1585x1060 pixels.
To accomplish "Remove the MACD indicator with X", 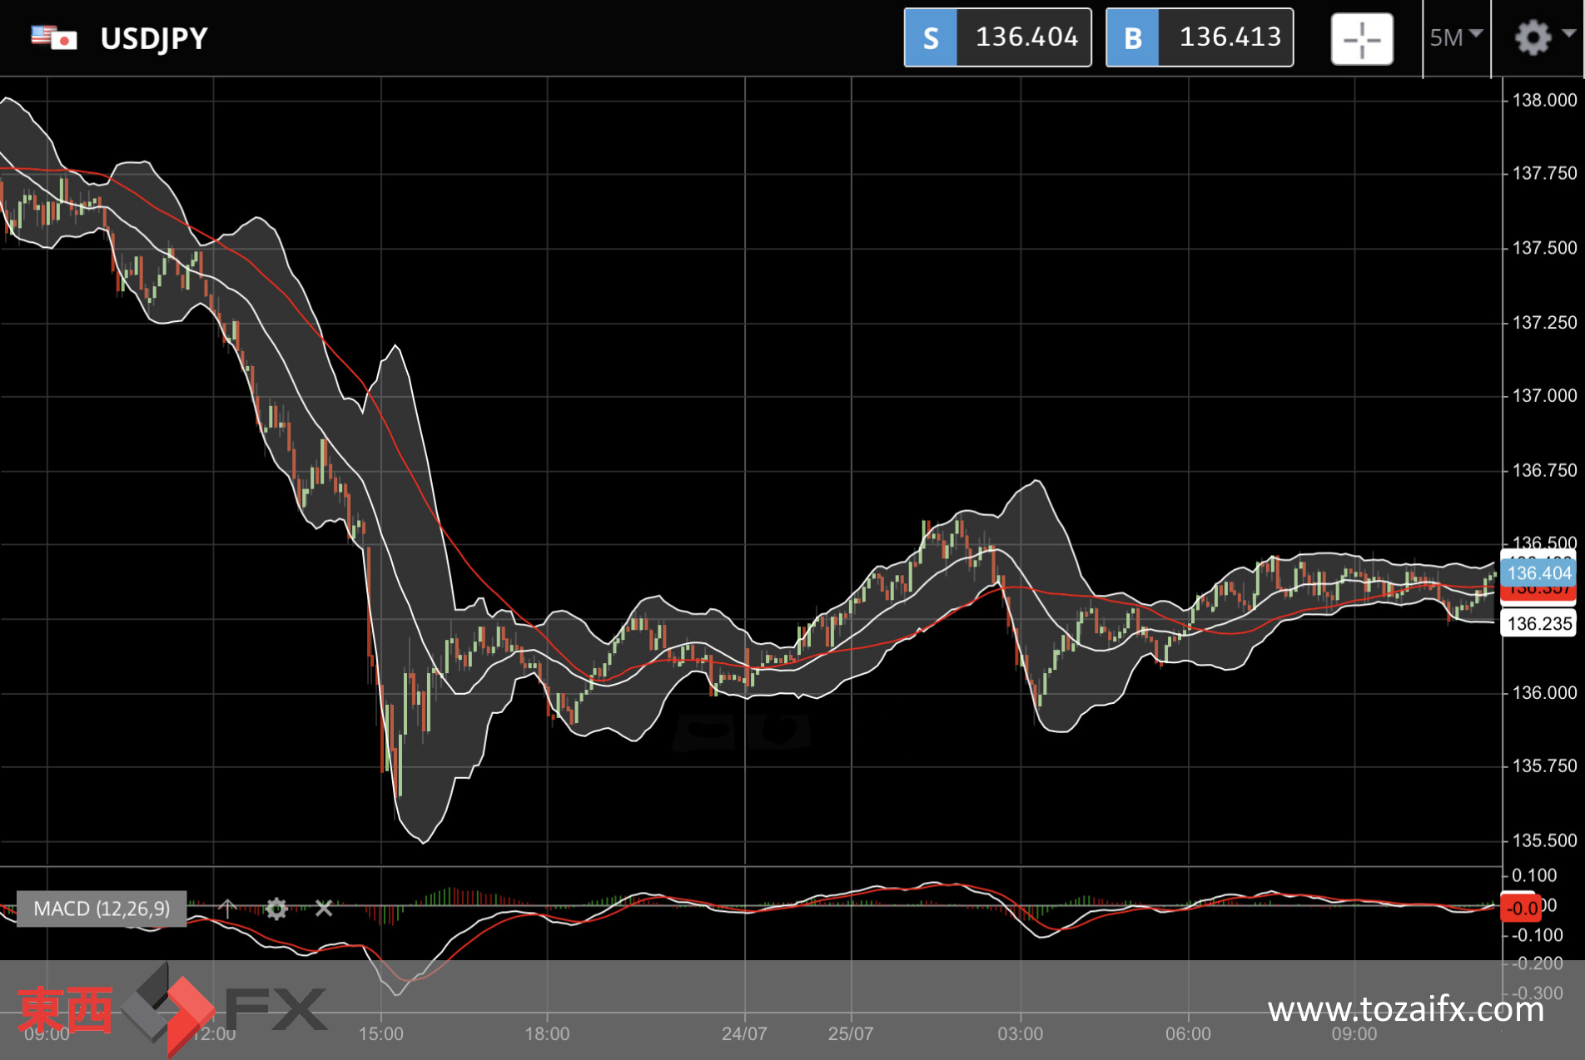I will tap(324, 909).
